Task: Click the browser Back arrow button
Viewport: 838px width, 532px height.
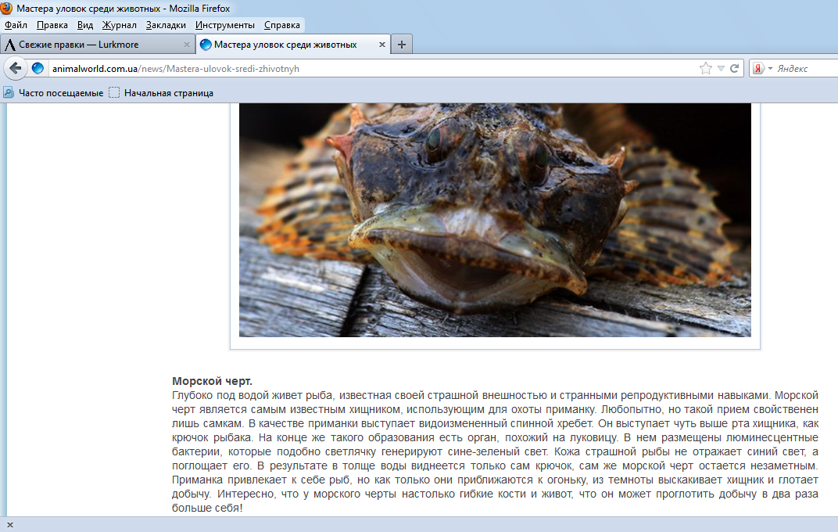Action: [15, 68]
